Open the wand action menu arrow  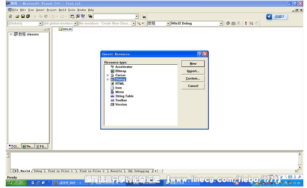tap(143, 23)
